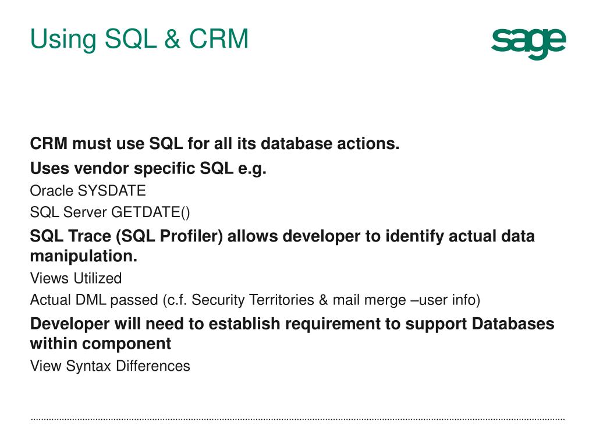The width and height of the screenshot is (596, 447).
Task: Click the word SQL in title
Action: tap(130, 39)
